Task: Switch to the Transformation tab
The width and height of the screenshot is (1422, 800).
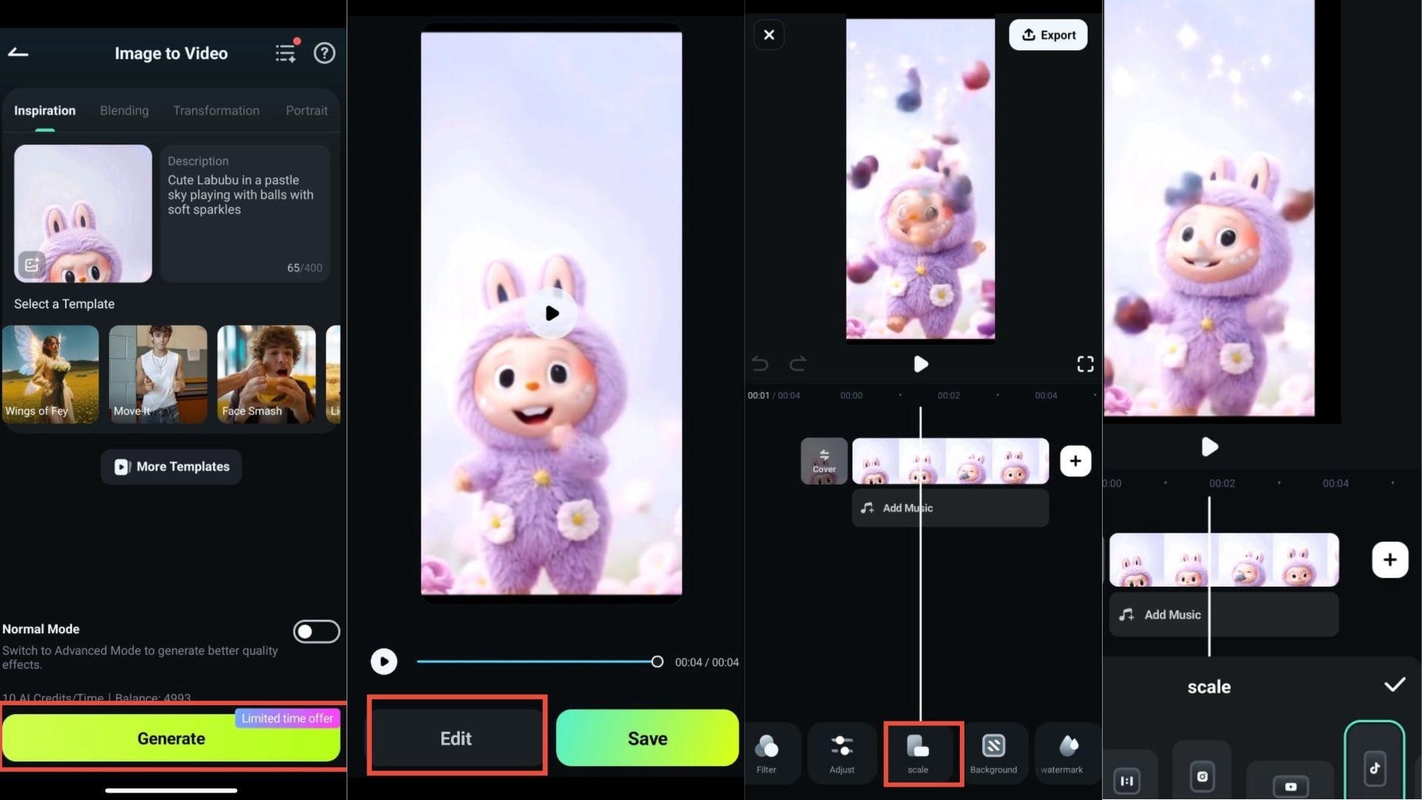Action: click(x=216, y=110)
